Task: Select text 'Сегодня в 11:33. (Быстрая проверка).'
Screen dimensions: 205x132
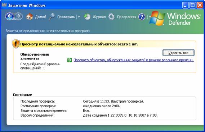Action: pyautogui.click(x=113, y=101)
